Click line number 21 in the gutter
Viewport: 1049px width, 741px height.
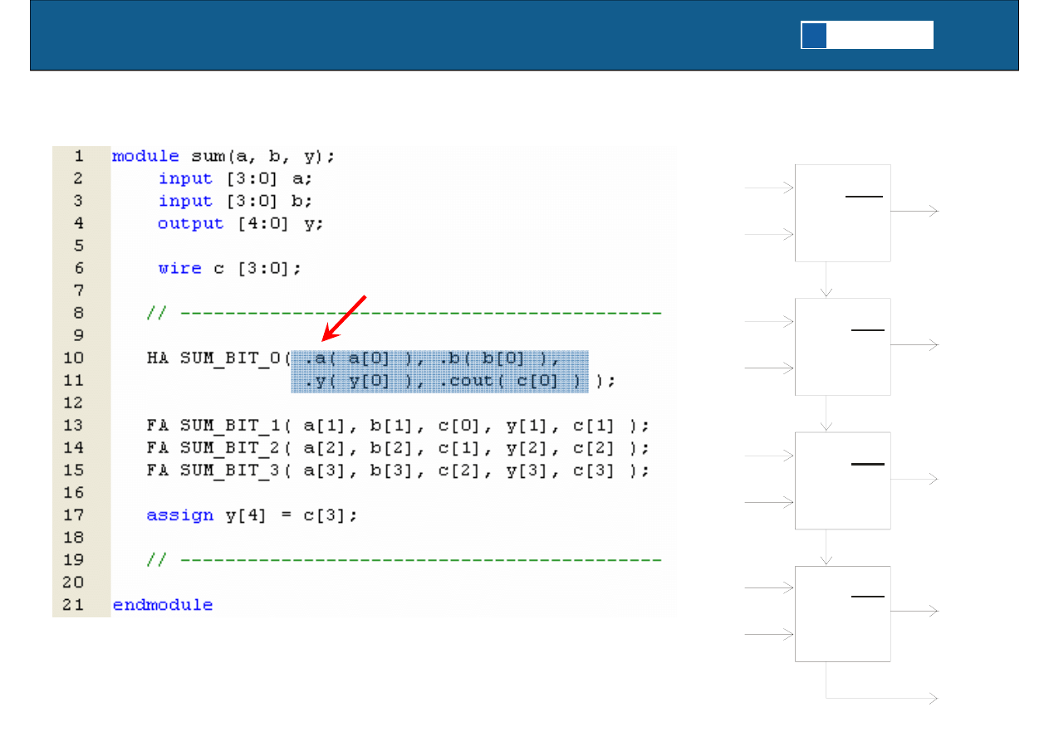click(x=73, y=605)
